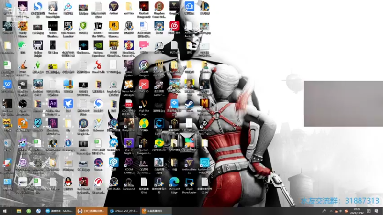Image resolution: width=383 pixels, height=215 pixels.
Task: Open the taskbar clock and calendar
Action: [357, 211]
